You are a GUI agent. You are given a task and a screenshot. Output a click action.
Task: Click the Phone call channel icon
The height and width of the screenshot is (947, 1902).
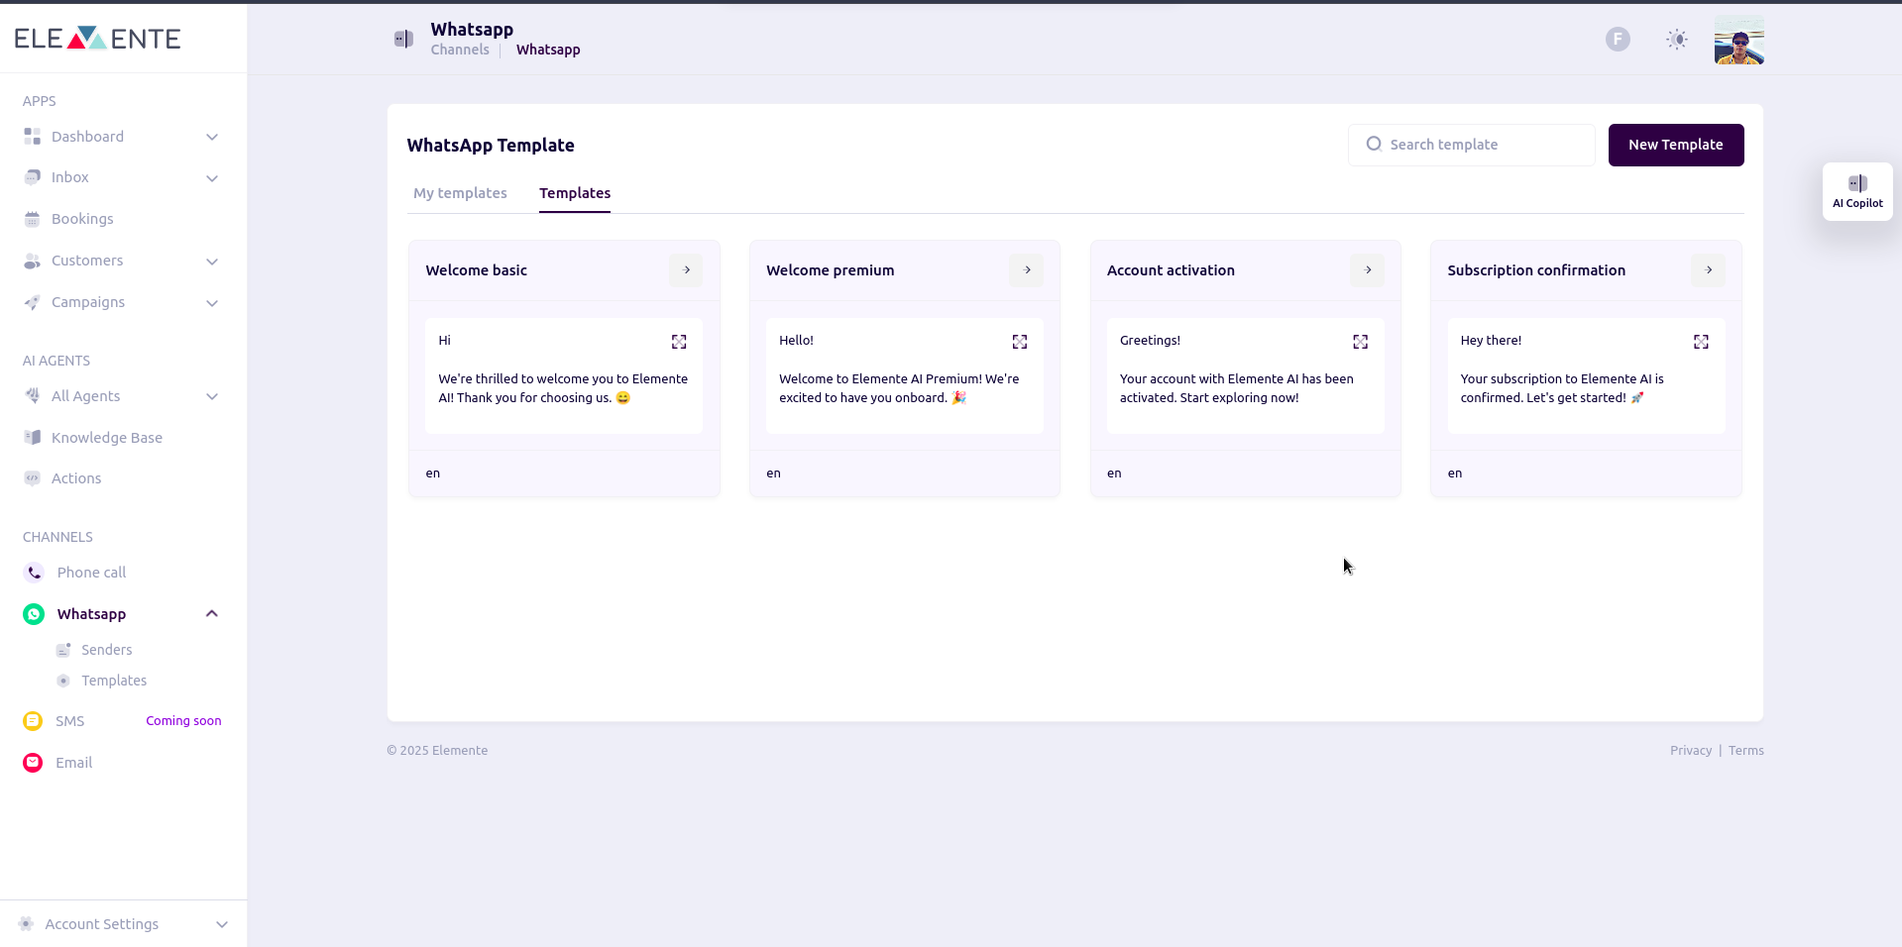click(34, 573)
